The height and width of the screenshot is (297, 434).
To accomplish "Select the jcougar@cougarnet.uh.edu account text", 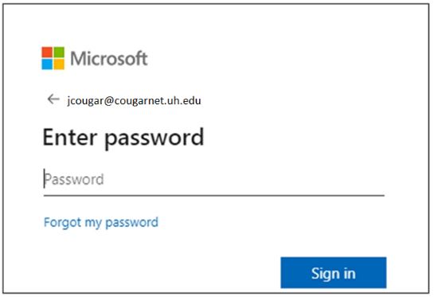I will click(x=134, y=100).
